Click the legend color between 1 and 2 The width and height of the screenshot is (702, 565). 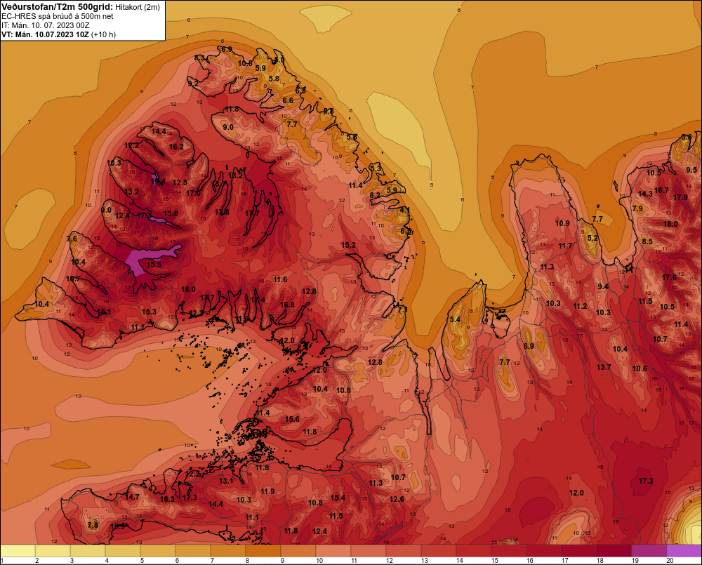(x=18, y=551)
